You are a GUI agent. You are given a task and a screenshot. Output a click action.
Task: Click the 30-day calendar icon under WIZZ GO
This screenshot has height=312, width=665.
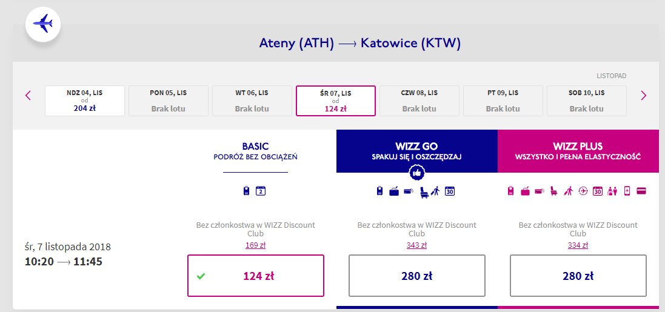click(450, 191)
